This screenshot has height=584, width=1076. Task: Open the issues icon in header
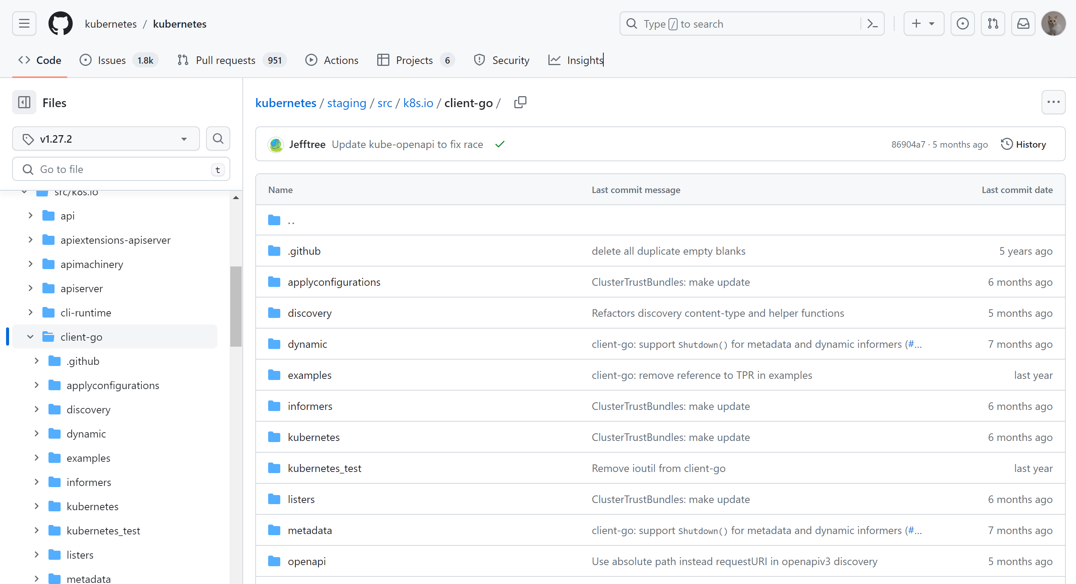click(962, 24)
